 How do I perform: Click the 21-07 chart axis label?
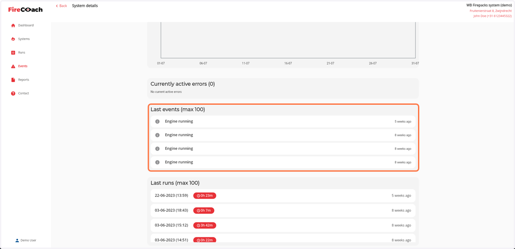tap(330, 63)
